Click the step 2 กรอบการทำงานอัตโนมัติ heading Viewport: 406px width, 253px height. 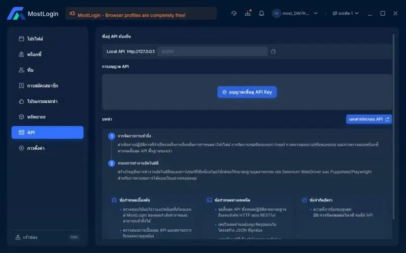138,163
